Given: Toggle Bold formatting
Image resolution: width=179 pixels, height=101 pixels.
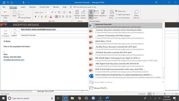Looking at the screenshot, I should [x=36, y=17].
